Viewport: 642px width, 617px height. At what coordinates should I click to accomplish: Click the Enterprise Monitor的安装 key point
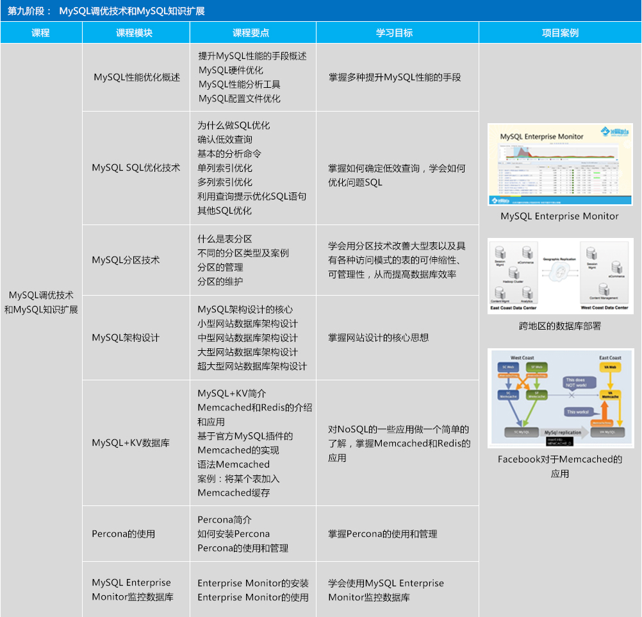point(252,584)
